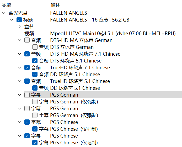Uncheck forced-only box under first PGS Chinese

point(35,129)
